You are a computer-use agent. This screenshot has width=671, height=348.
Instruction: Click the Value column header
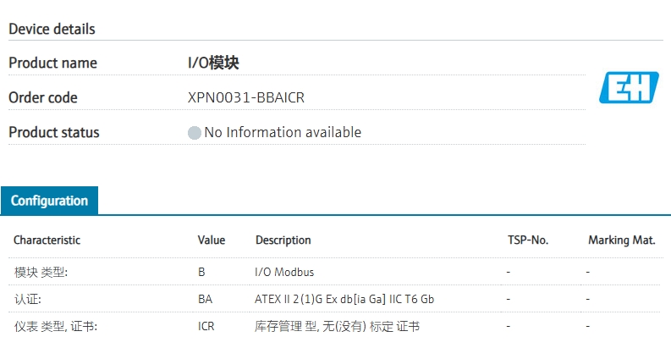click(x=212, y=240)
